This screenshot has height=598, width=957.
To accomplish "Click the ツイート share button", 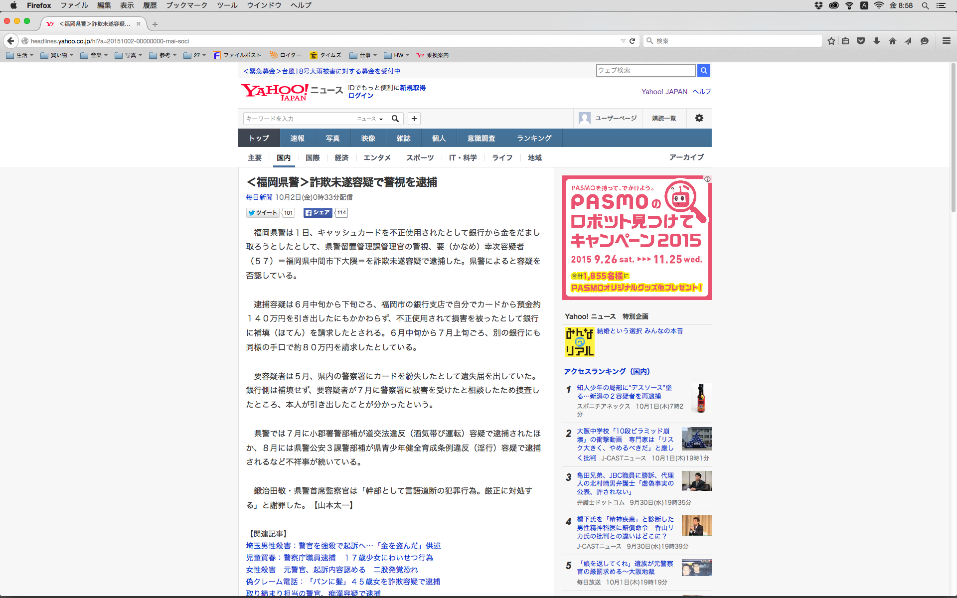I will 263,213.
